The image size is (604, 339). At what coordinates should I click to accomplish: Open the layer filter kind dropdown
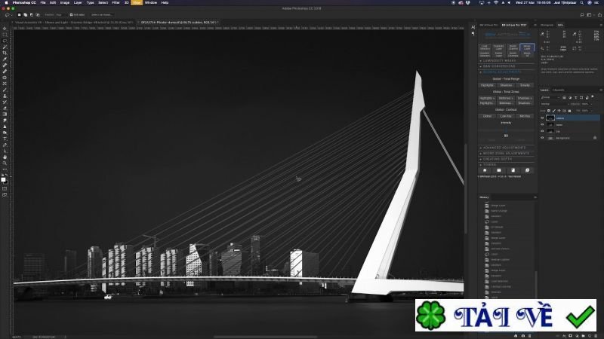(551, 97)
